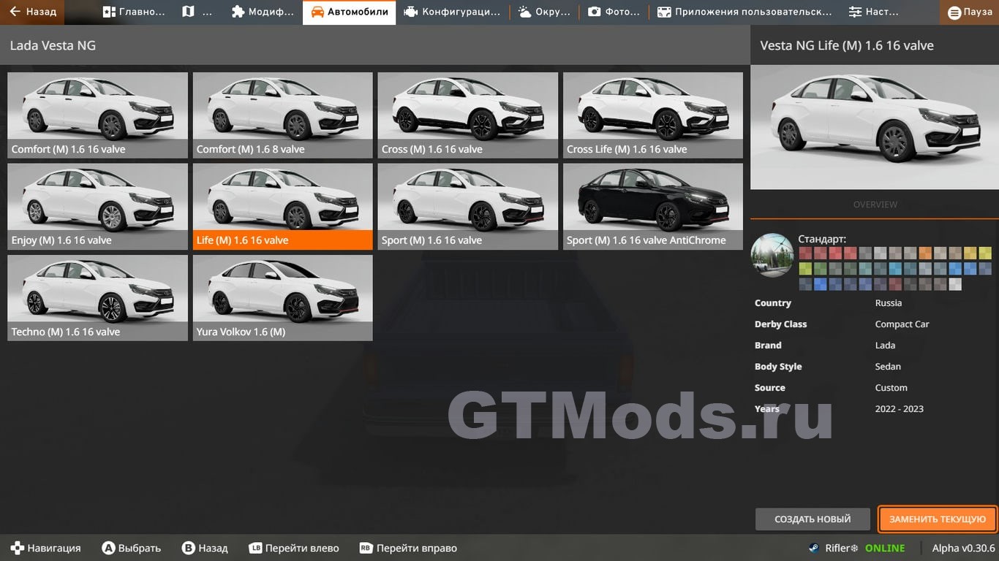The height and width of the screenshot is (561, 999).
Task: Open the Настройки sliders tab
Action: click(x=873, y=12)
